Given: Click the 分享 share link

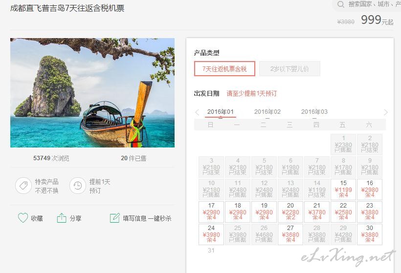Looking at the screenshot, I should tap(75, 218).
